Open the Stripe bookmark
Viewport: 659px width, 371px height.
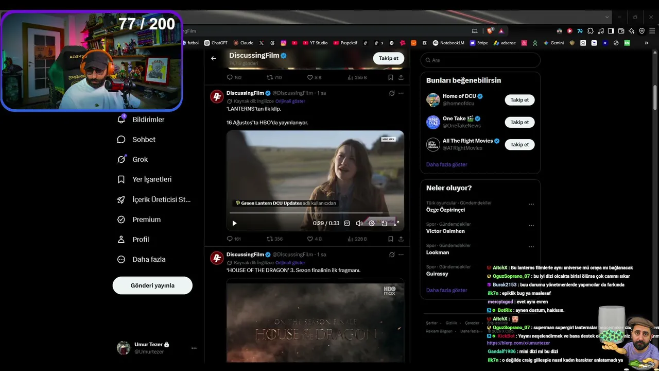coord(479,43)
